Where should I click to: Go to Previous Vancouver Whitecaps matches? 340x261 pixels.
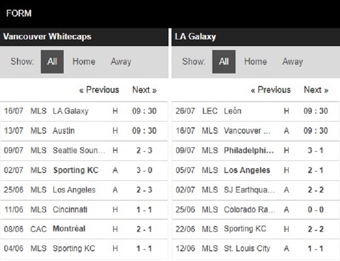click(x=99, y=90)
